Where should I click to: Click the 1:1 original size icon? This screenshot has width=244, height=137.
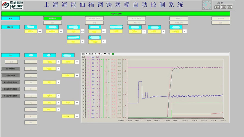105,54
